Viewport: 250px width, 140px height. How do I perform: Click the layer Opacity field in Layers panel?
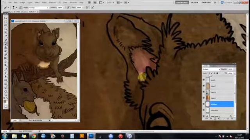pyautogui.click(x=230, y=69)
